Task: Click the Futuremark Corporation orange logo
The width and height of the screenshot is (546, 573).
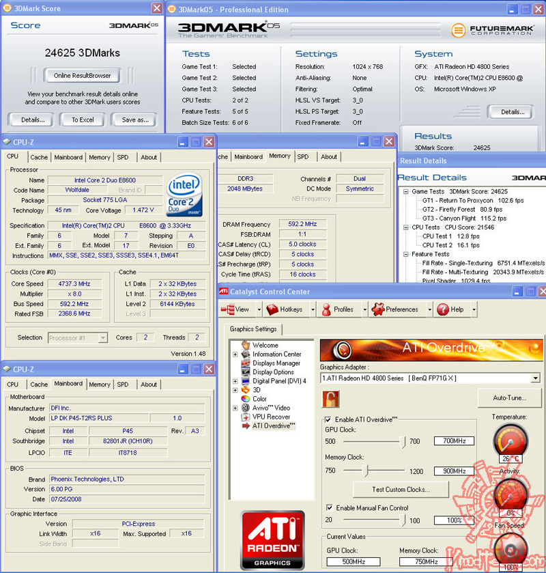Action: pyautogui.click(x=458, y=30)
